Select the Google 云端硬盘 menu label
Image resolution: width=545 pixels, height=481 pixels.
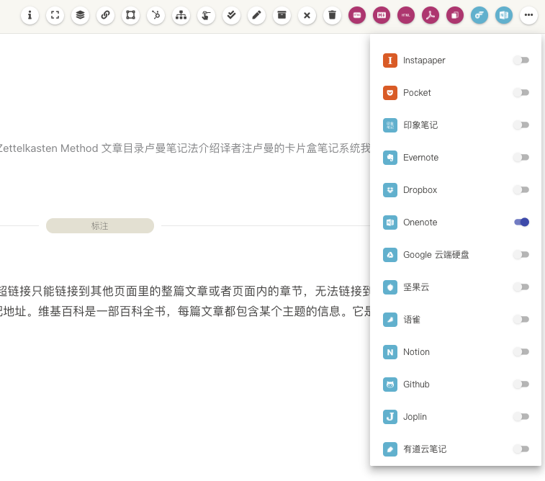click(x=436, y=255)
